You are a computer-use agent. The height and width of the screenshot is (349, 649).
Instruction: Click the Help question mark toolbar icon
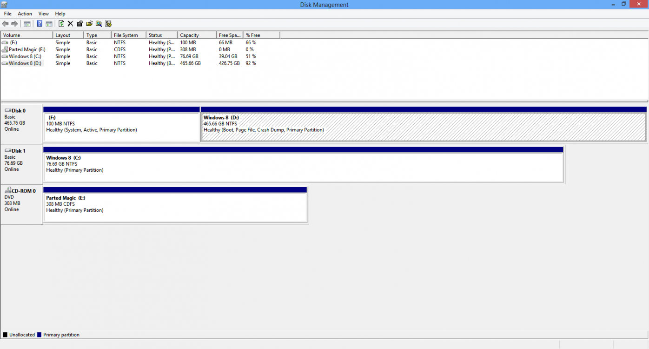[x=40, y=24]
